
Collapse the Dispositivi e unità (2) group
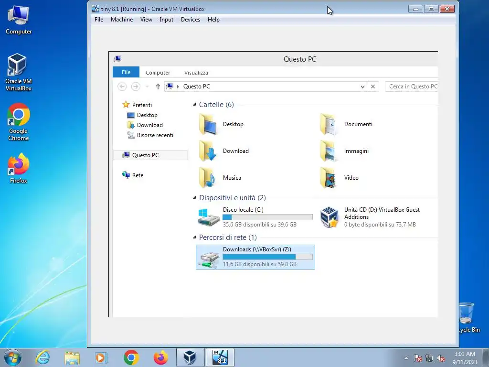194,197
